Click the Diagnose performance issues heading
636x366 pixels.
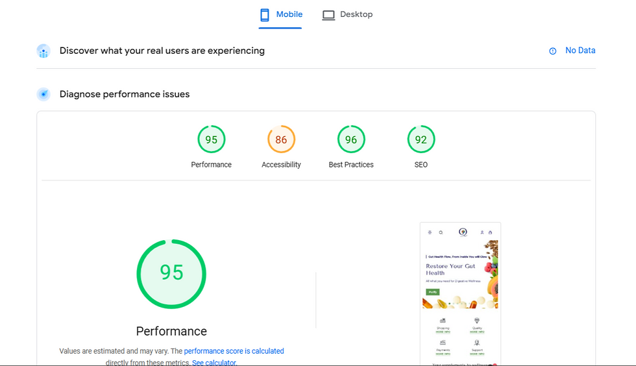coord(125,94)
